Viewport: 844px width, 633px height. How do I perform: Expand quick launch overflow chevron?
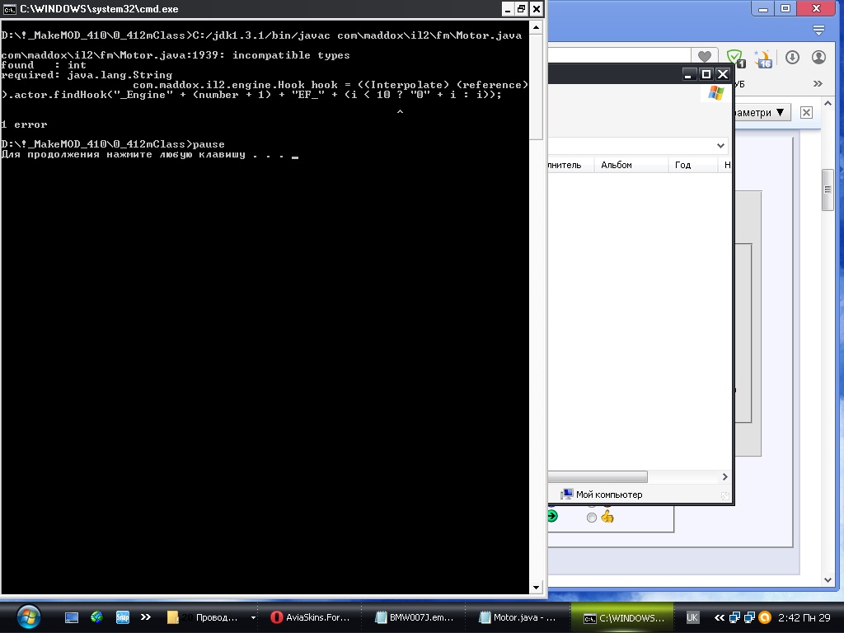click(145, 617)
